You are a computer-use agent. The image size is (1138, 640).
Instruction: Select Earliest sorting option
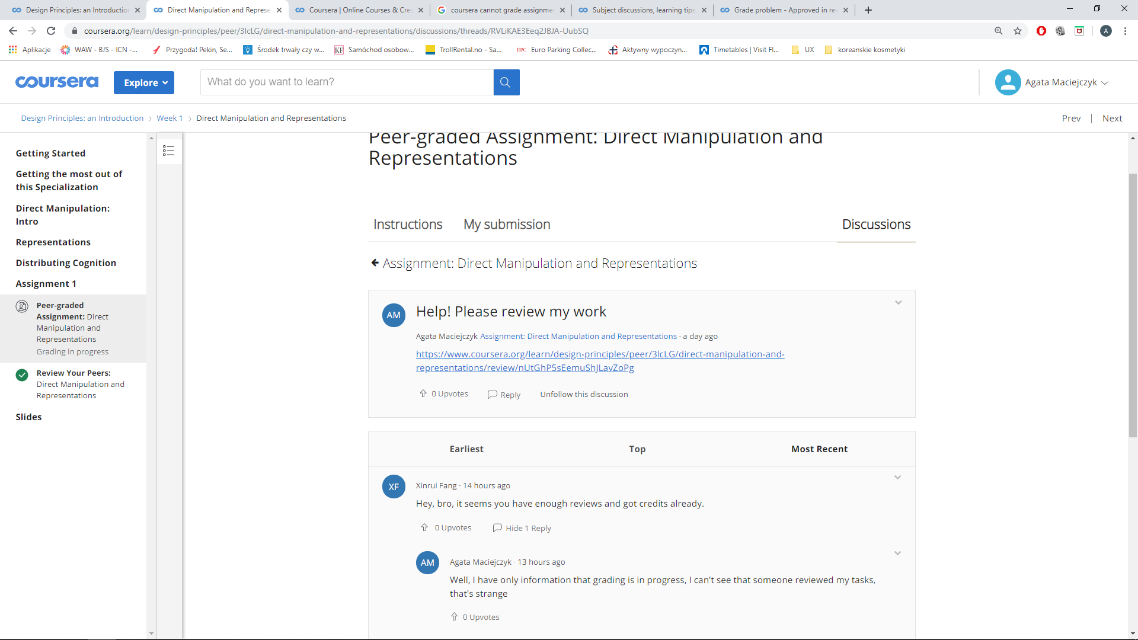point(466,449)
